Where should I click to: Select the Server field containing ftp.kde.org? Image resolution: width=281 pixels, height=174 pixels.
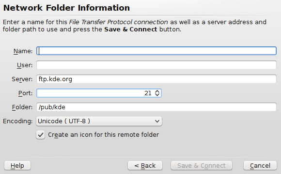[156, 79]
